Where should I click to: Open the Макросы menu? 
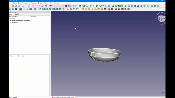(34, 3)
